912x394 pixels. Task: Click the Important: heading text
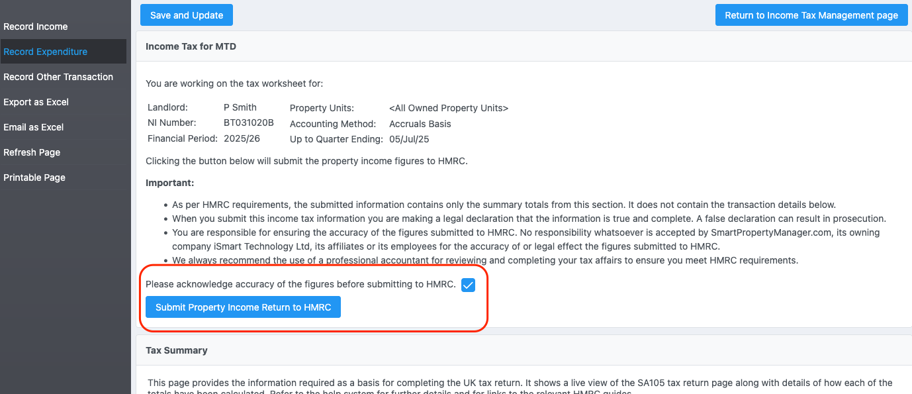tap(169, 183)
